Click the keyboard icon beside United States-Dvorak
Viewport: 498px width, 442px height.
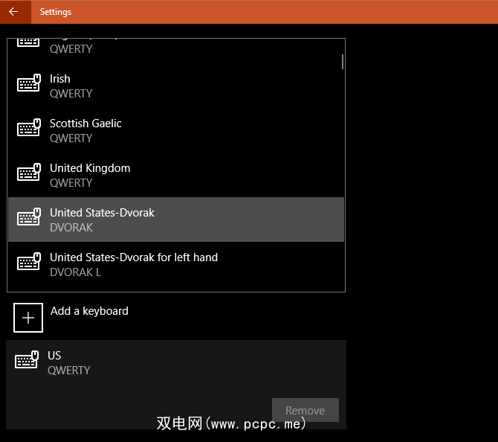point(29,217)
